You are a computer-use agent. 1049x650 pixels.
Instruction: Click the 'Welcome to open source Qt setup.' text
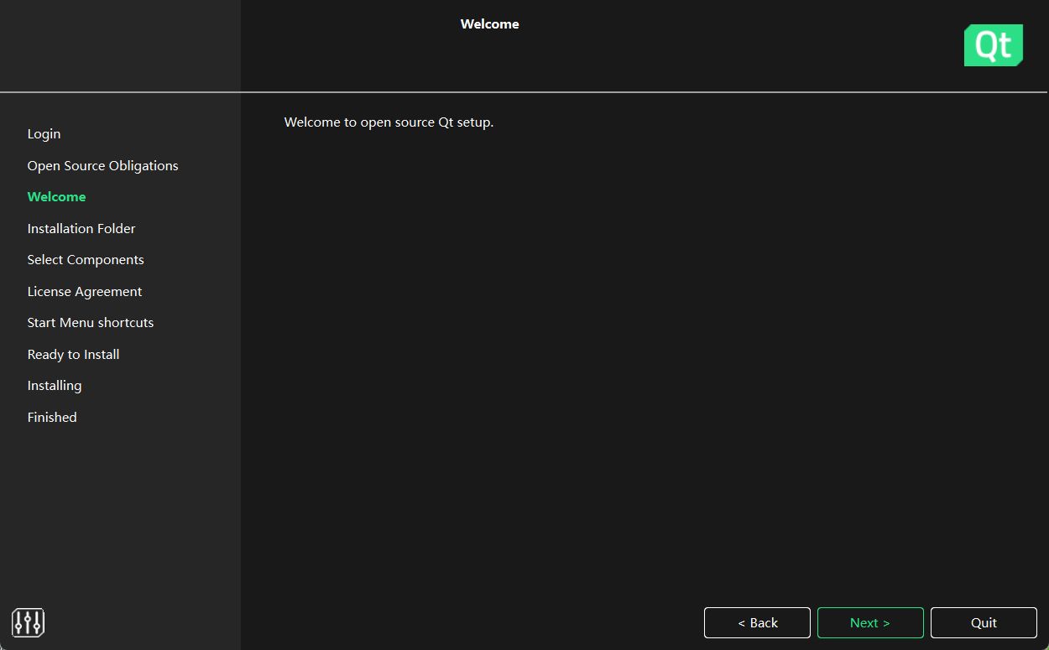(389, 122)
